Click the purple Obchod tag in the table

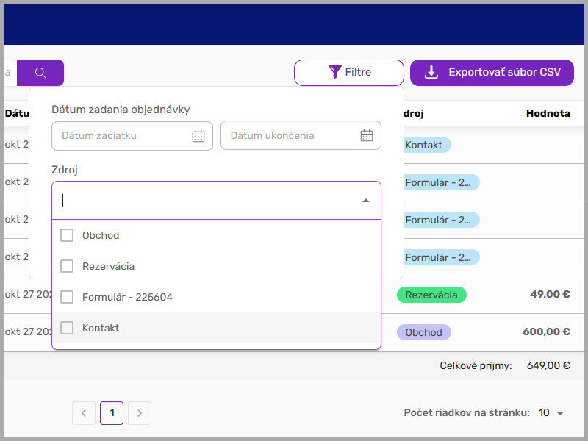(424, 332)
